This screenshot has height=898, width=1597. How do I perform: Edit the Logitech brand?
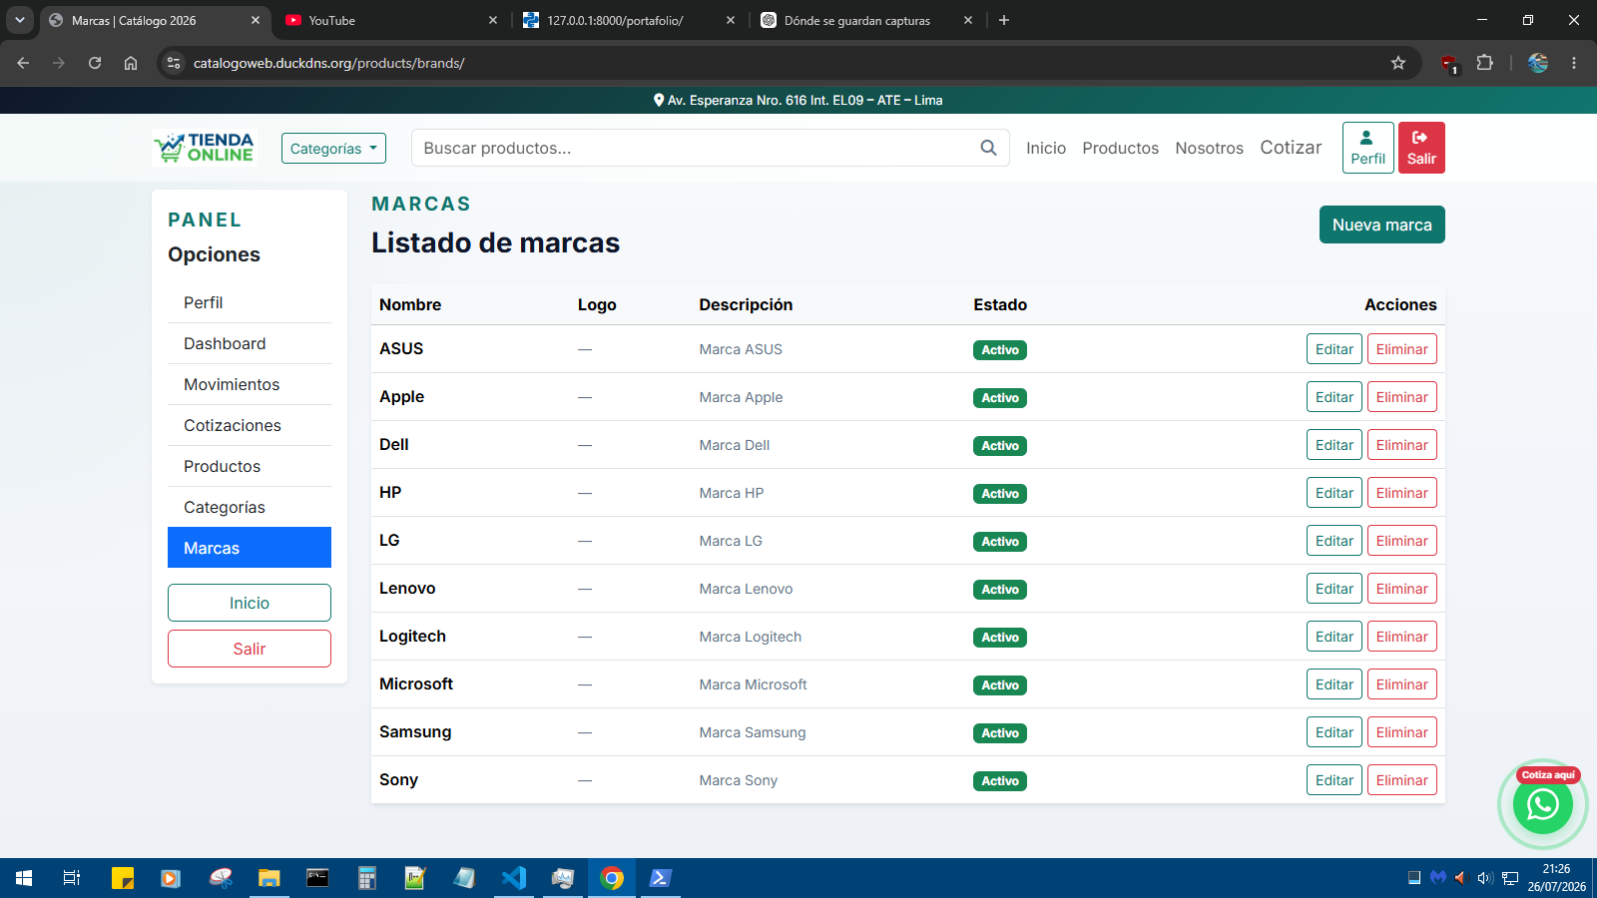pyautogui.click(x=1333, y=637)
